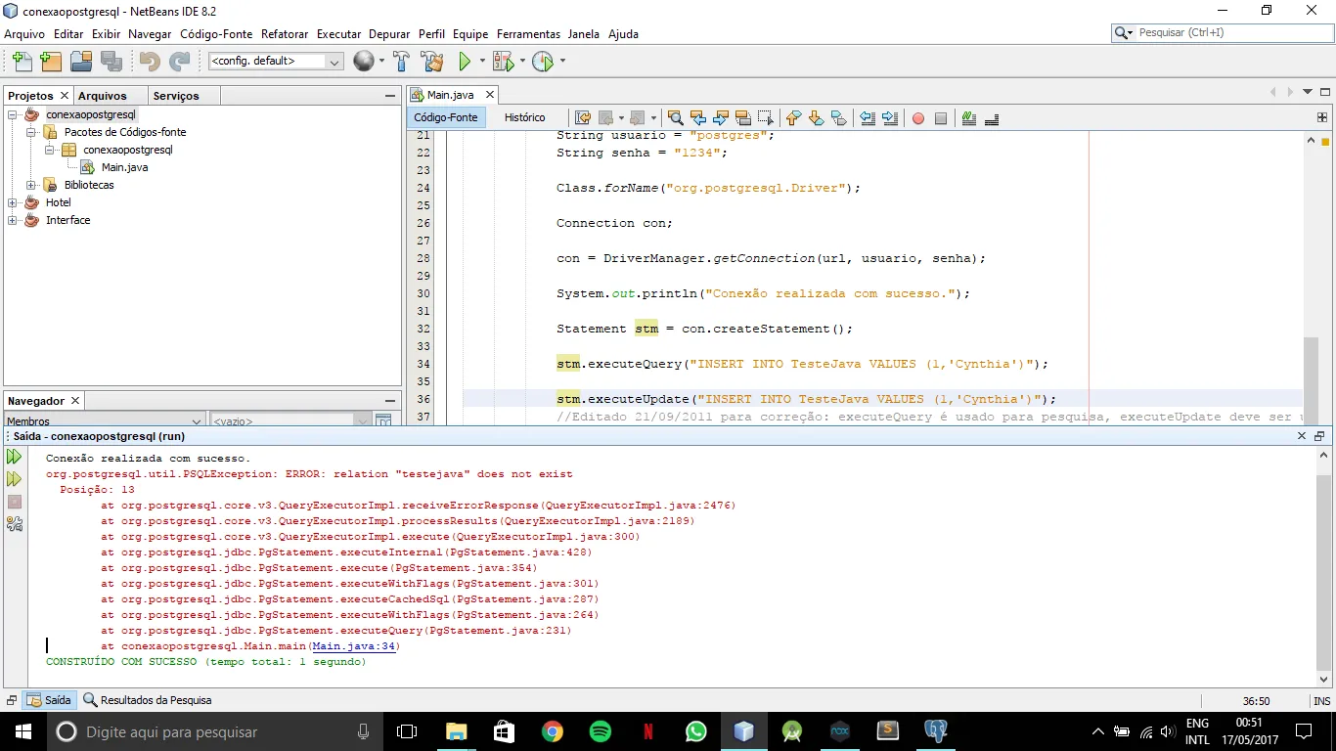Click the Main.java:34 stack trace link

pos(354,646)
